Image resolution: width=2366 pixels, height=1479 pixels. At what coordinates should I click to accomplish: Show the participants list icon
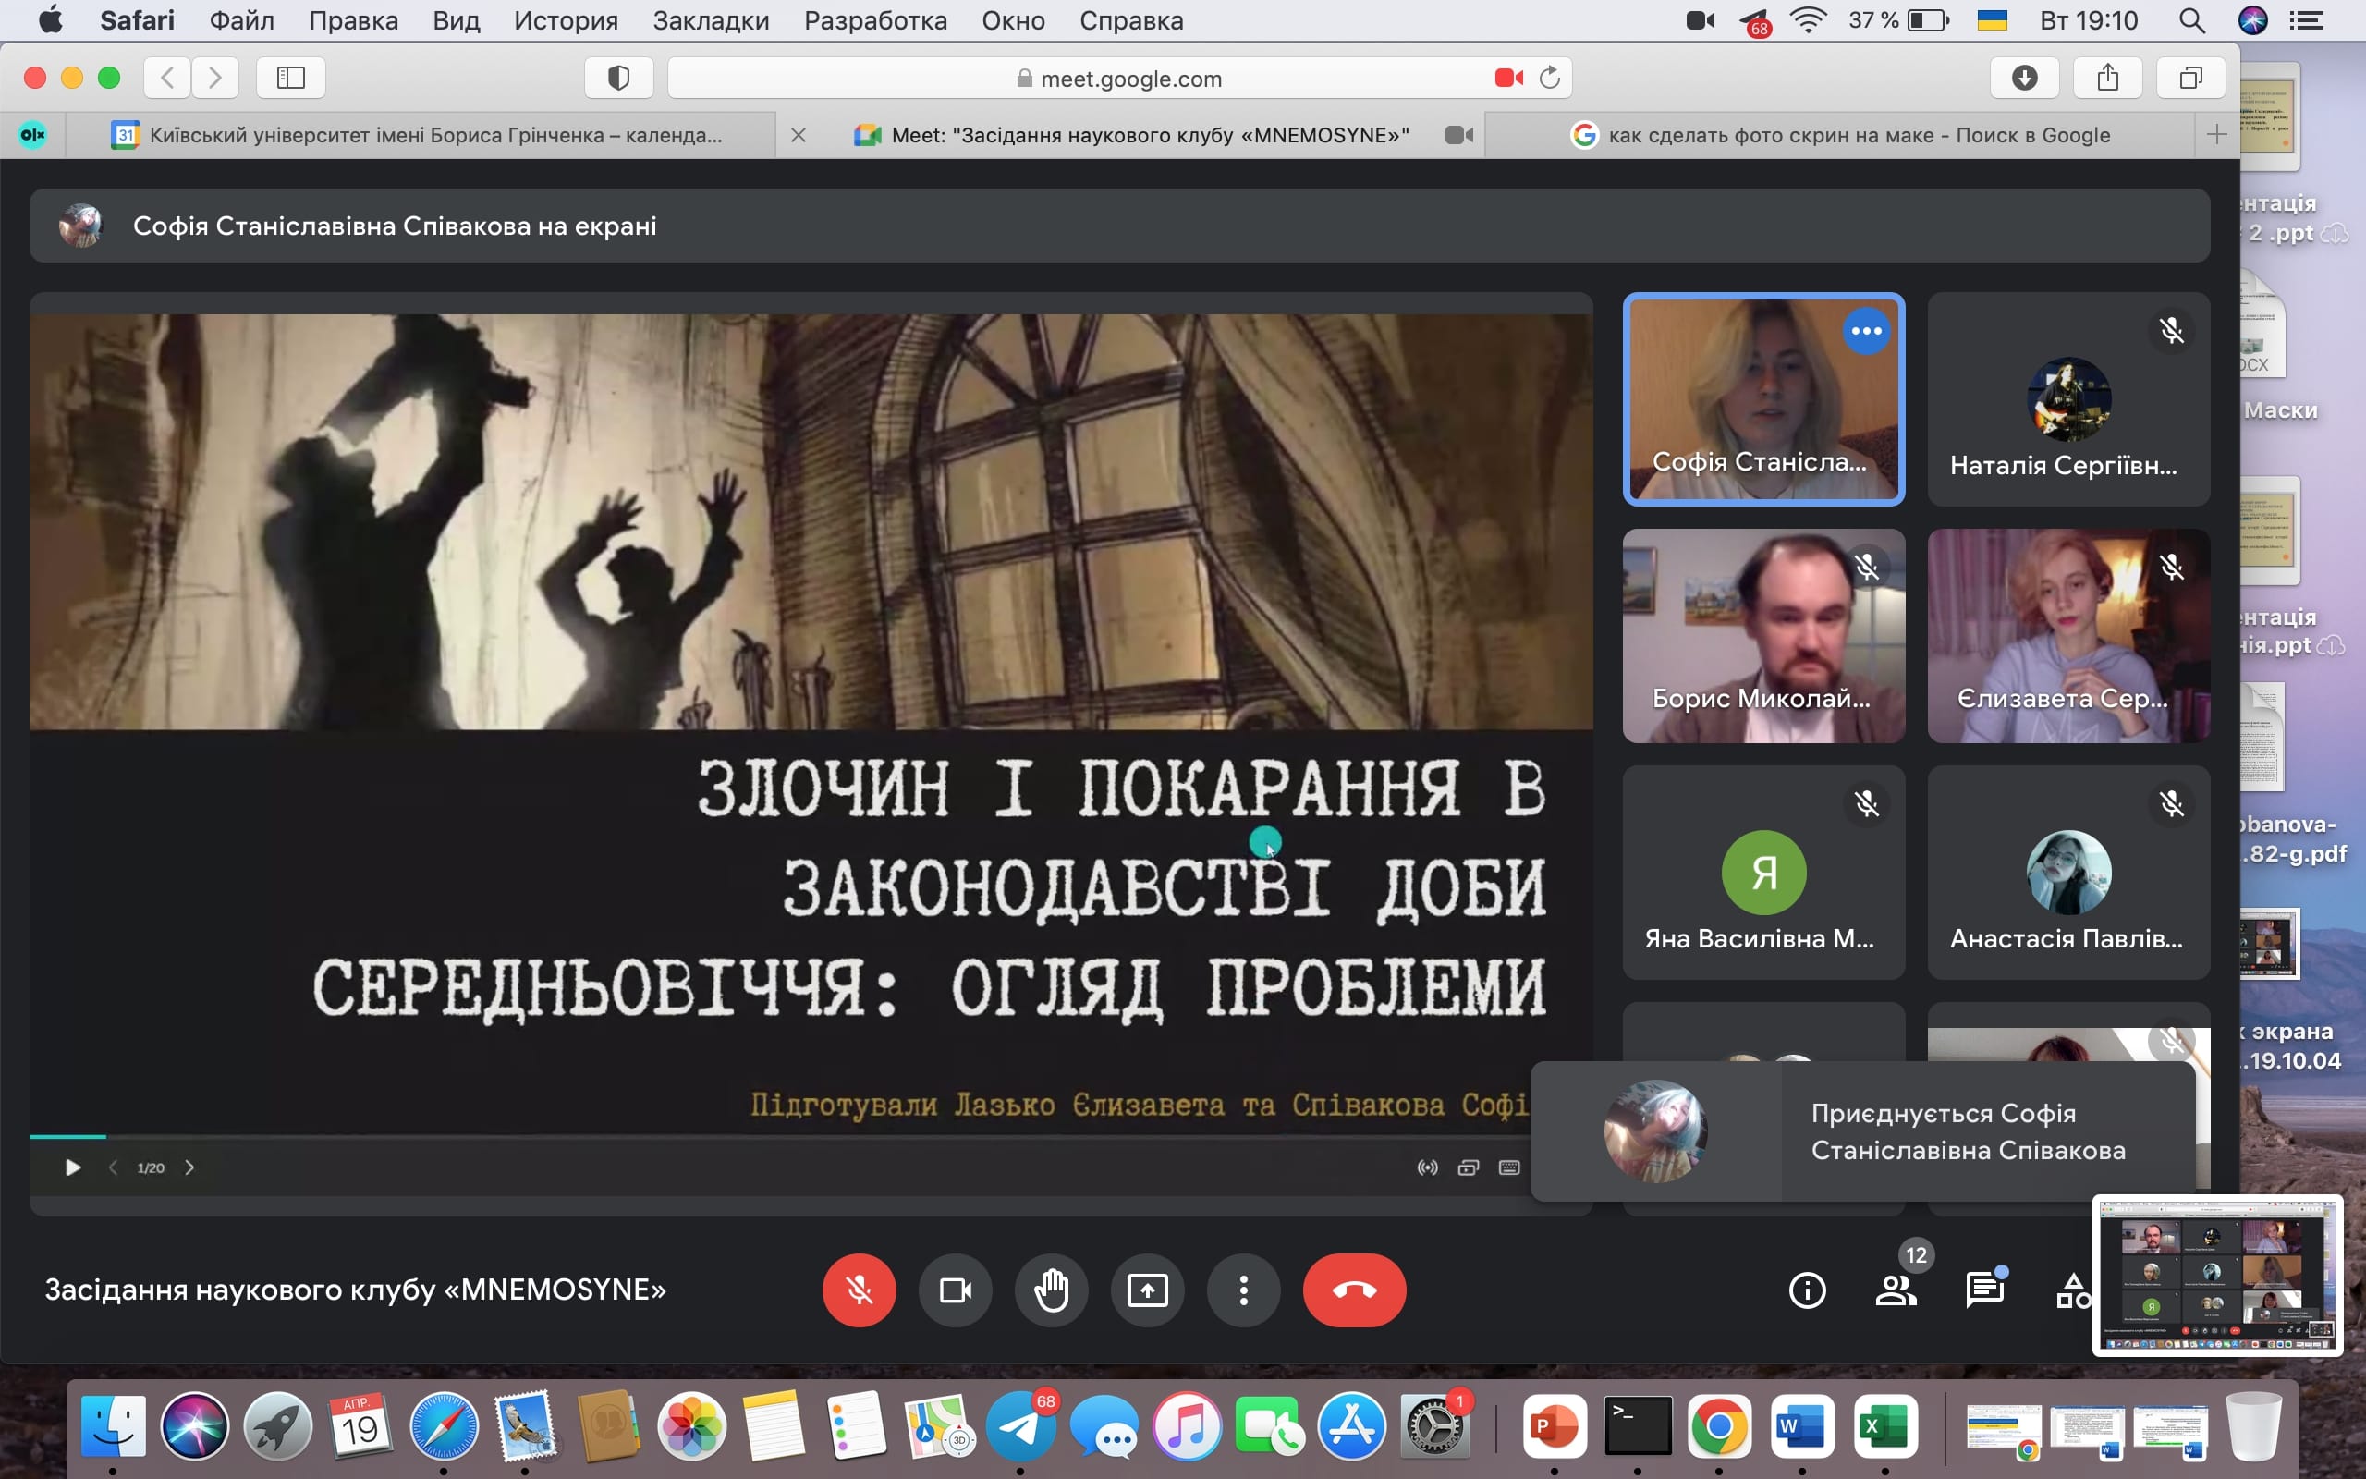click(1895, 1290)
